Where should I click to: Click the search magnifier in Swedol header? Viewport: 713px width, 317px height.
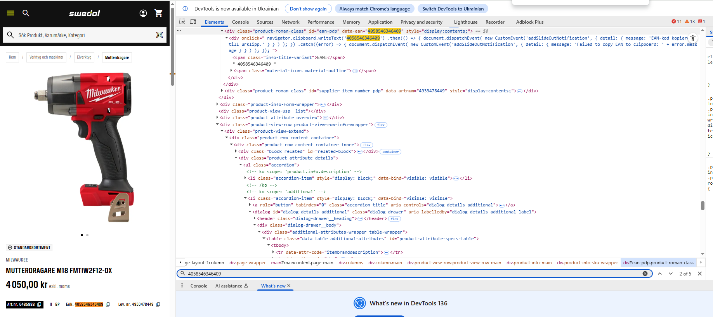click(x=26, y=13)
